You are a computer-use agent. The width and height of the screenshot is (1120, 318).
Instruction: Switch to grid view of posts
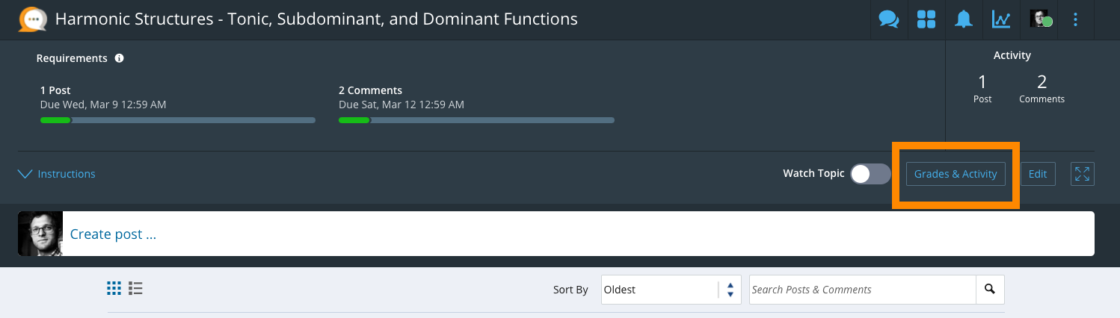point(114,288)
